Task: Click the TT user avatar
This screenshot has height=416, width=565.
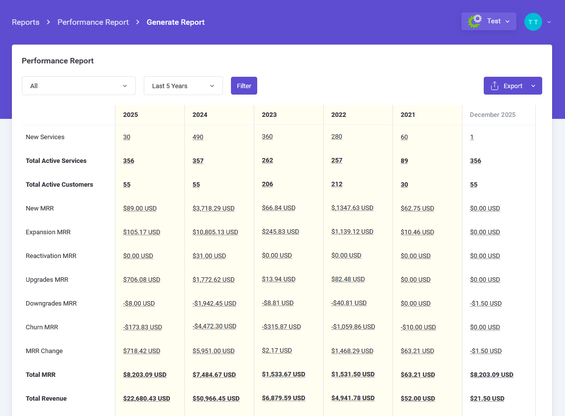Action: 533,22
